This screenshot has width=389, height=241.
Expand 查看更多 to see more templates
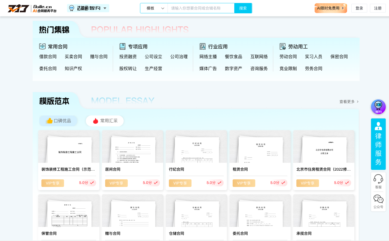pos(348,101)
